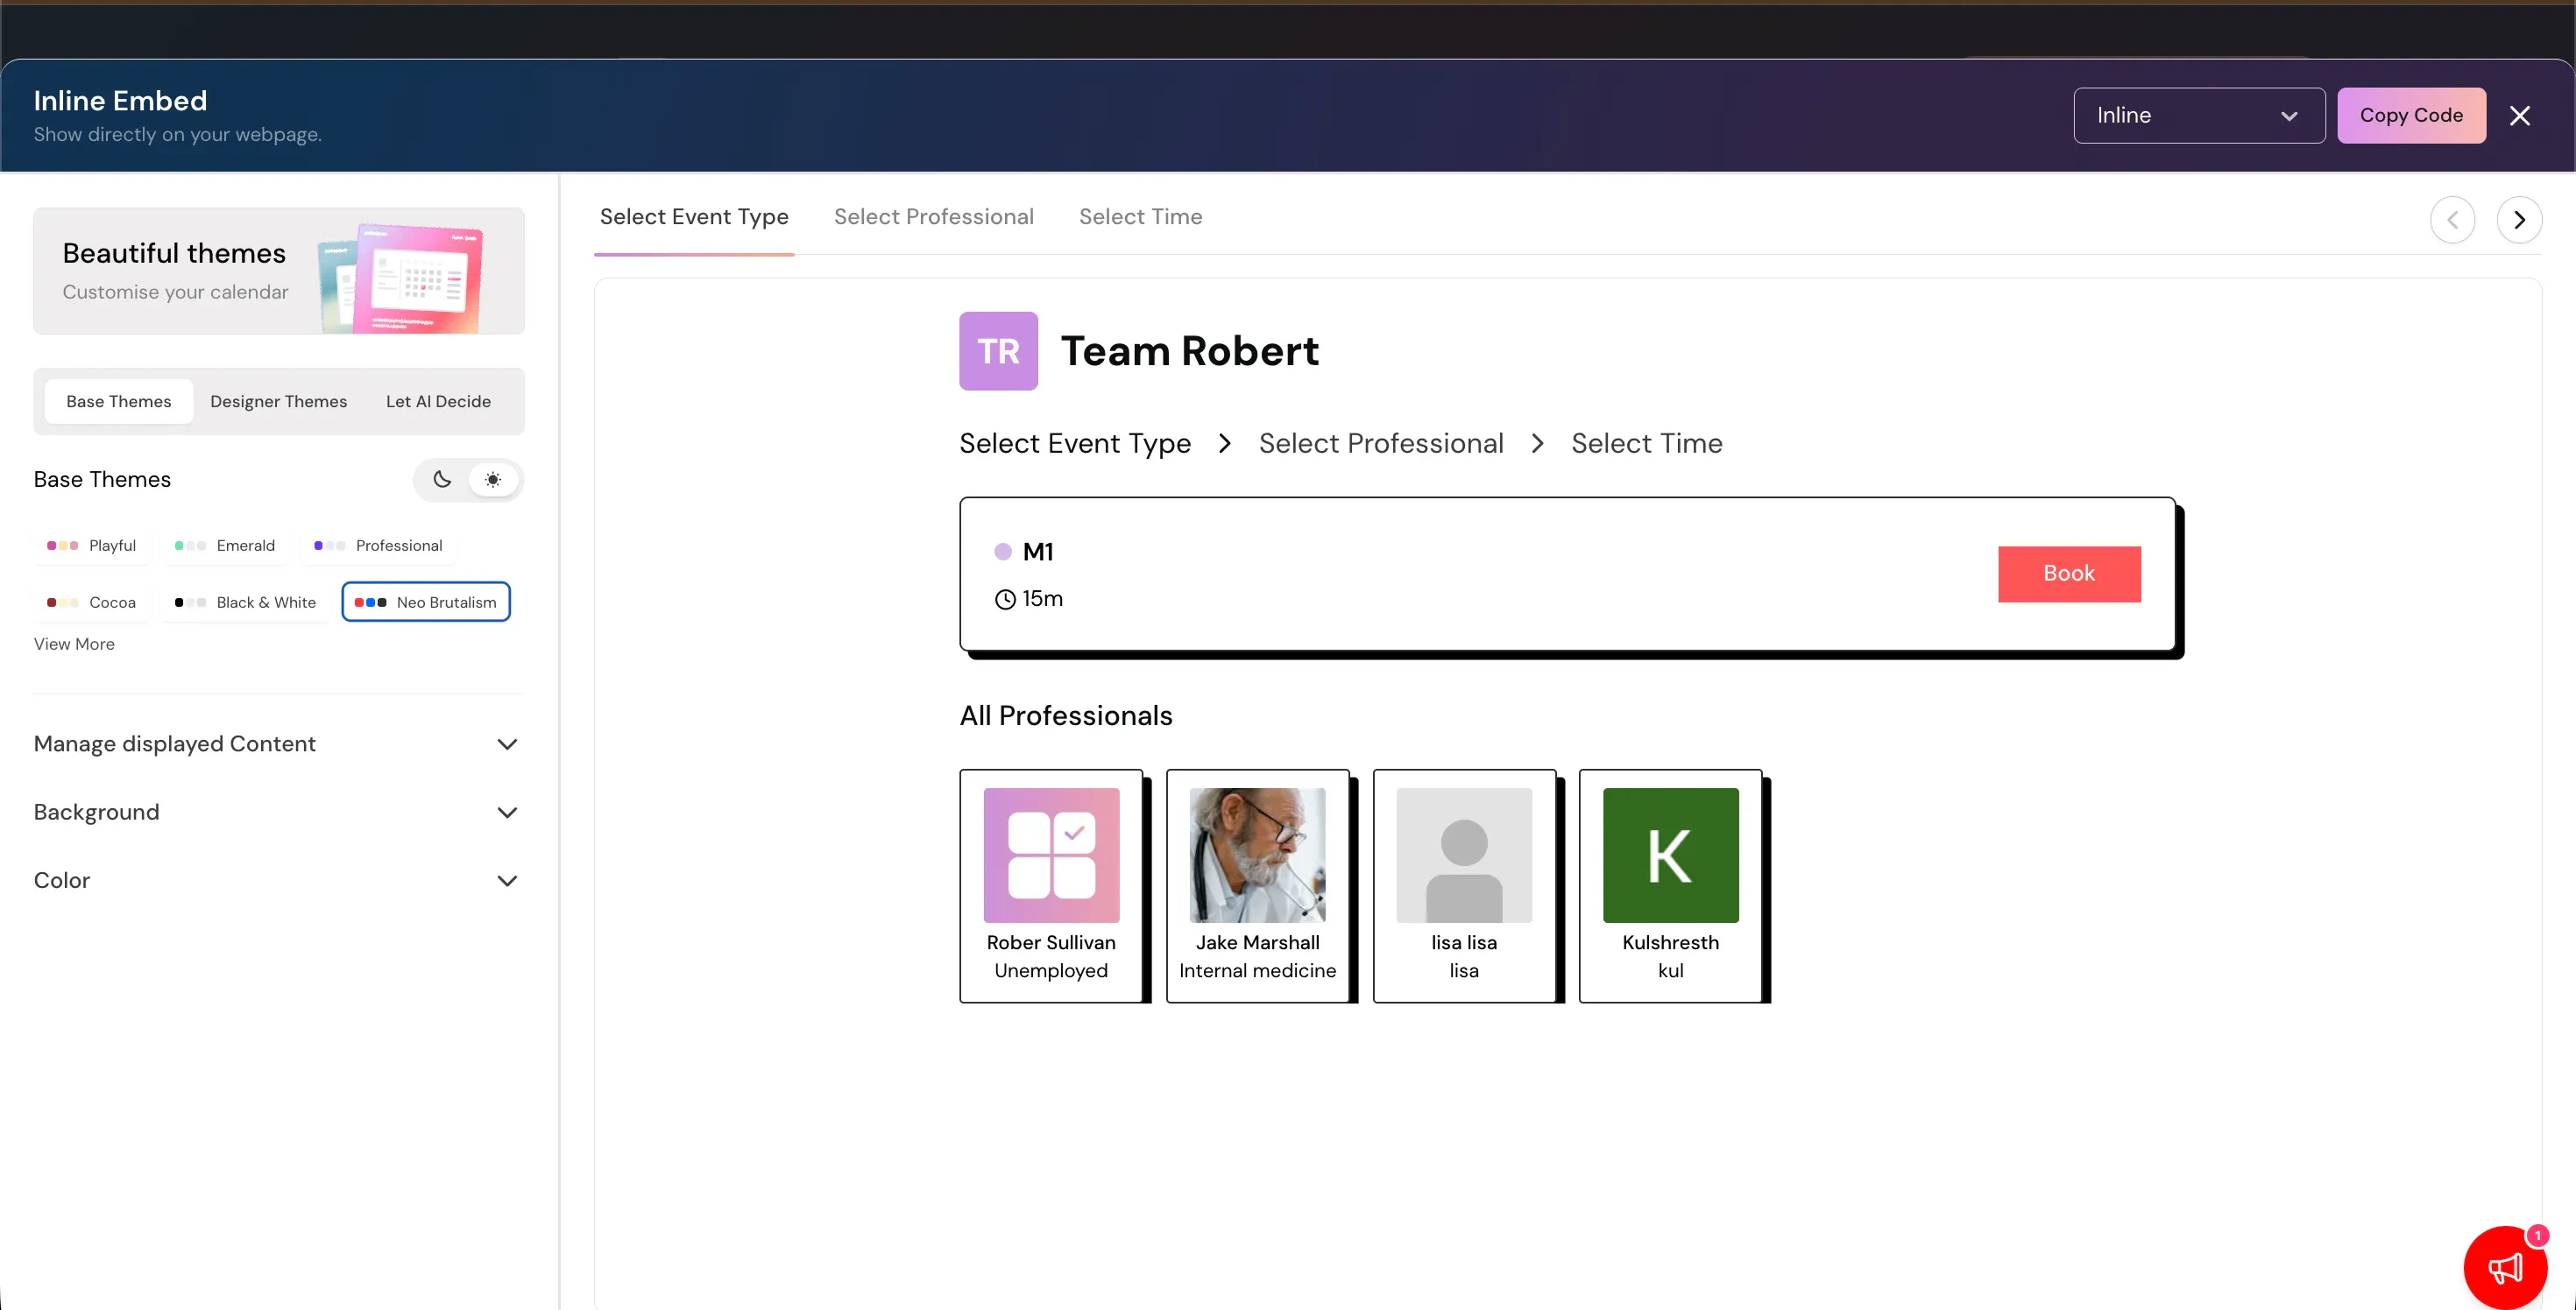Open the Inline embed type dropdown

click(x=2198, y=116)
